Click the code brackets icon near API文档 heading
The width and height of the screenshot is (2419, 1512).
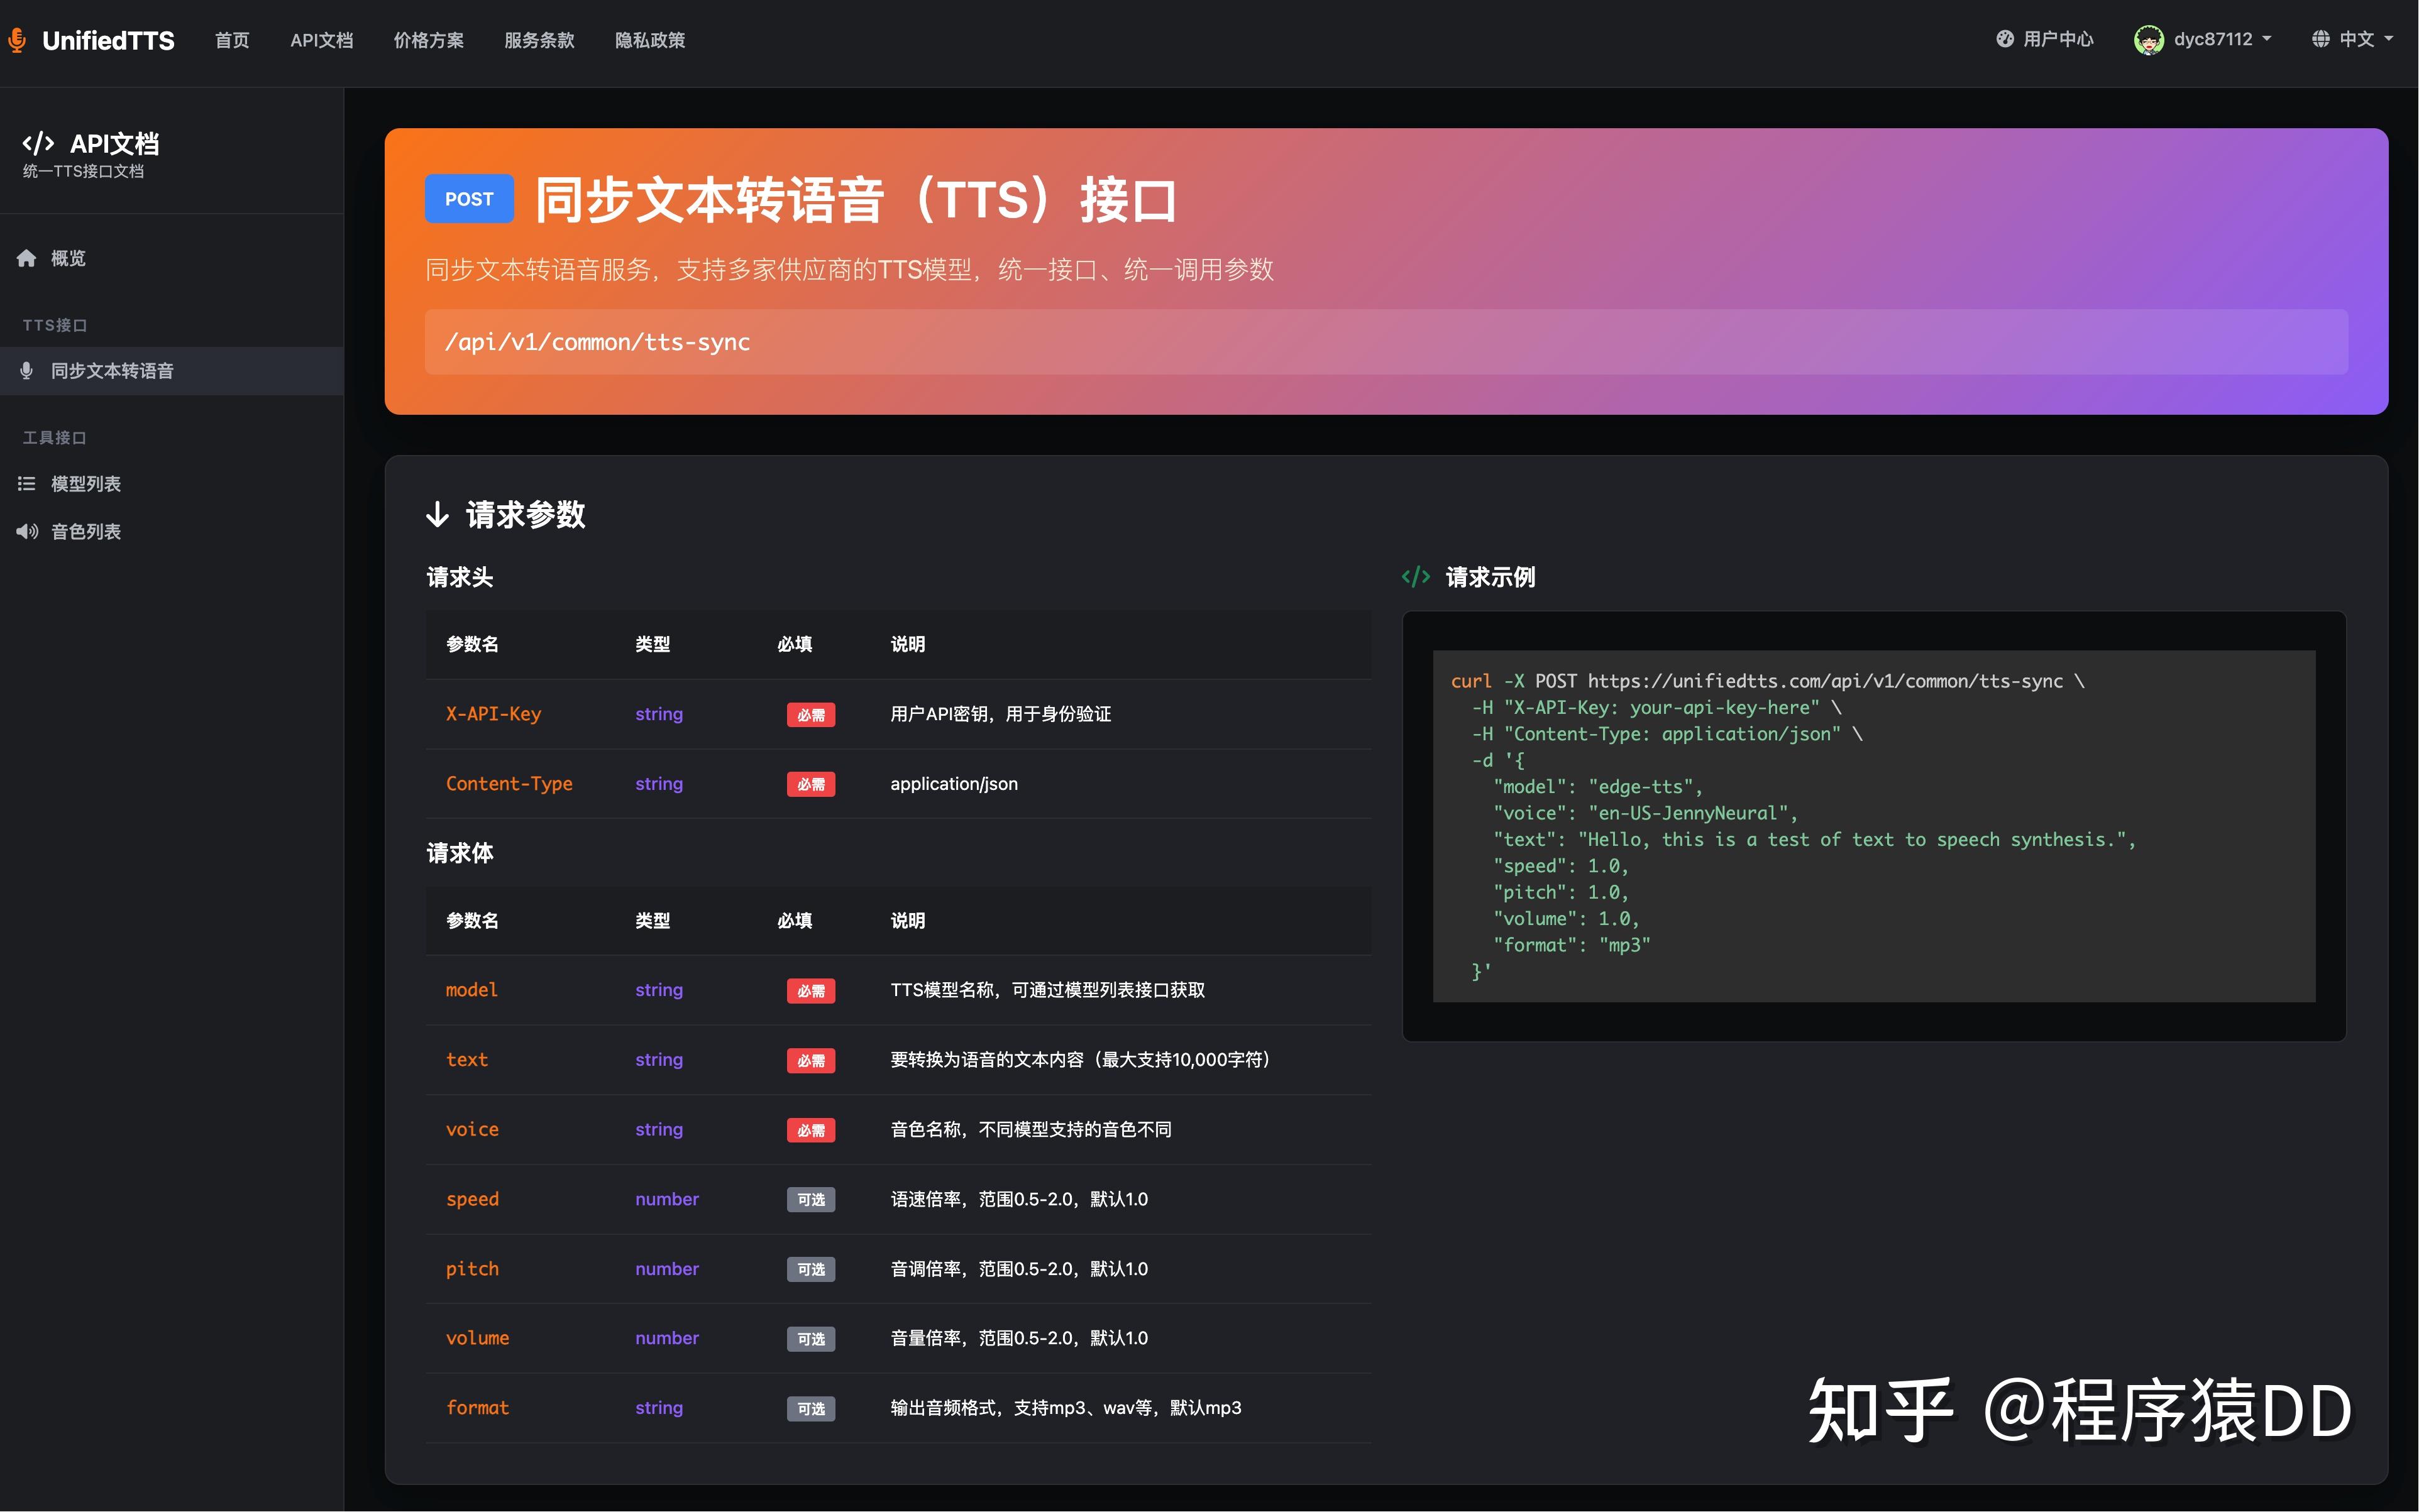pos(39,142)
